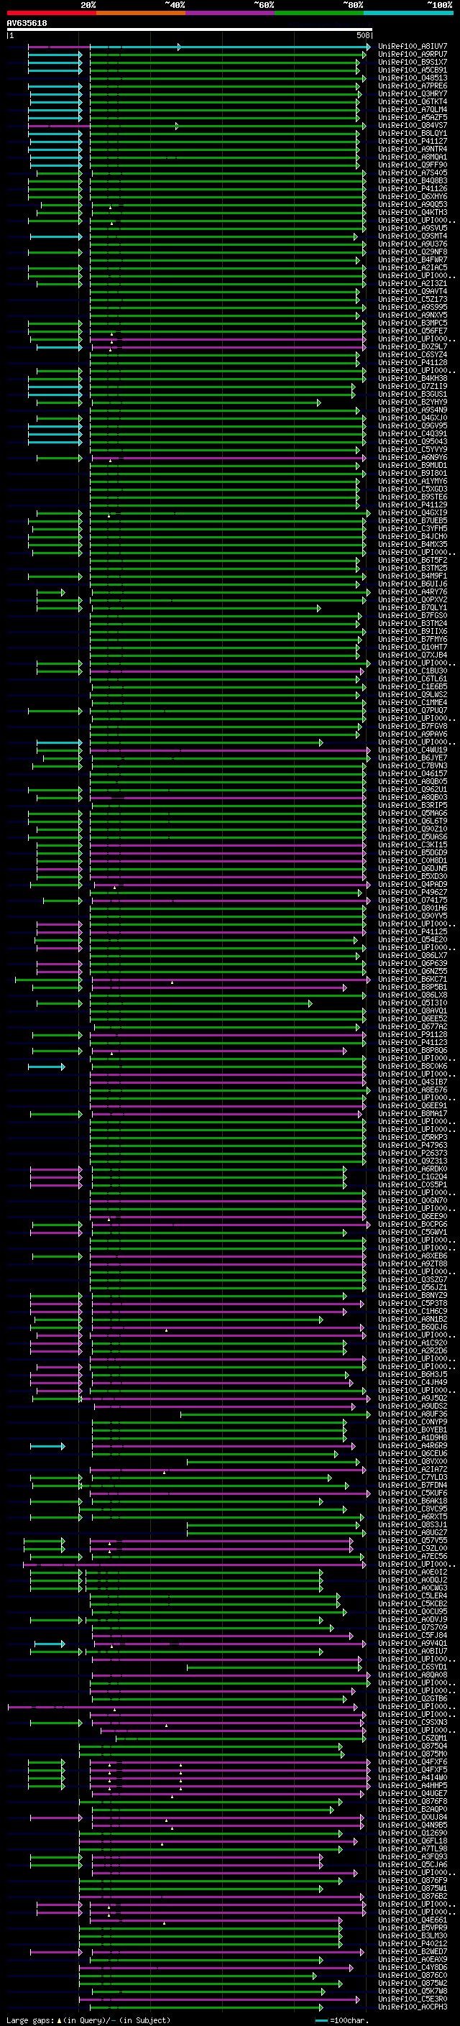The image size is (460, 2026).
Task: Select hit label UniRef100_B7QLY1
Action: pyautogui.click(x=413, y=608)
